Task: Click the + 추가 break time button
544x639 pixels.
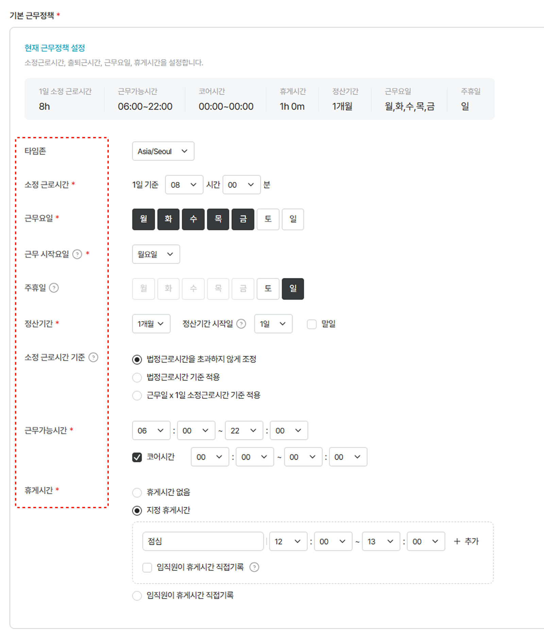Action: 466,541
